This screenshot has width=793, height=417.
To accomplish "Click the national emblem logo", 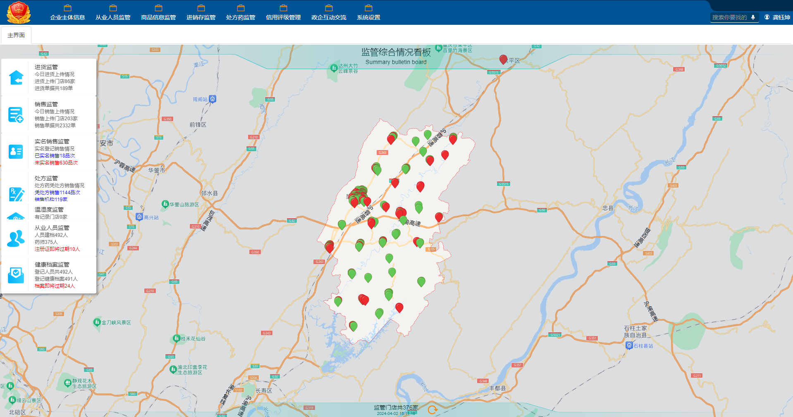I will [19, 12].
